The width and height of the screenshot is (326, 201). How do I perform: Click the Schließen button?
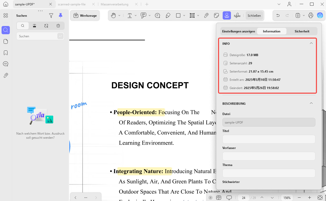(254, 15)
